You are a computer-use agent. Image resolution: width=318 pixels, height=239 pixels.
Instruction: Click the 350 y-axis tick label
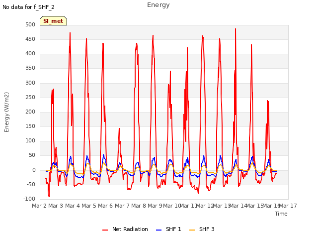click(30, 68)
